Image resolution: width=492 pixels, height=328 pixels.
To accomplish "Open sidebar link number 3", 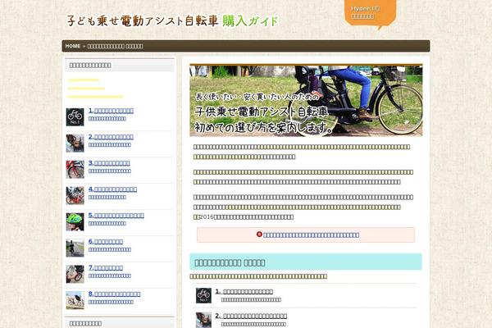I will [109, 163].
